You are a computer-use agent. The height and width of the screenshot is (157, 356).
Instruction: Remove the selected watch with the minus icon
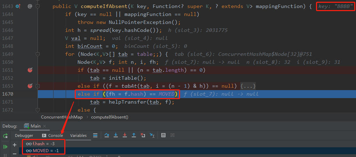click(x=15, y=154)
